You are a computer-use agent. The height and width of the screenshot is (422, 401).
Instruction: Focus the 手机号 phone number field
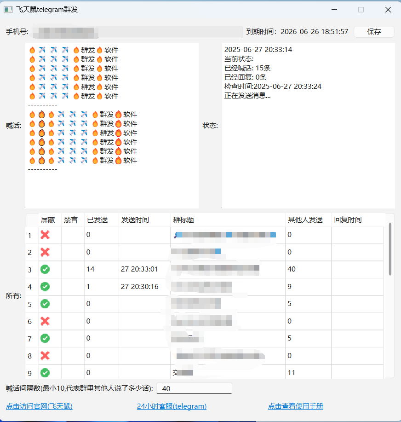pyautogui.click(x=137, y=31)
